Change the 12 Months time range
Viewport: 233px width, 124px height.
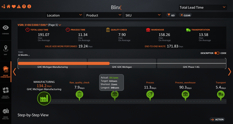(x=24, y=55)
